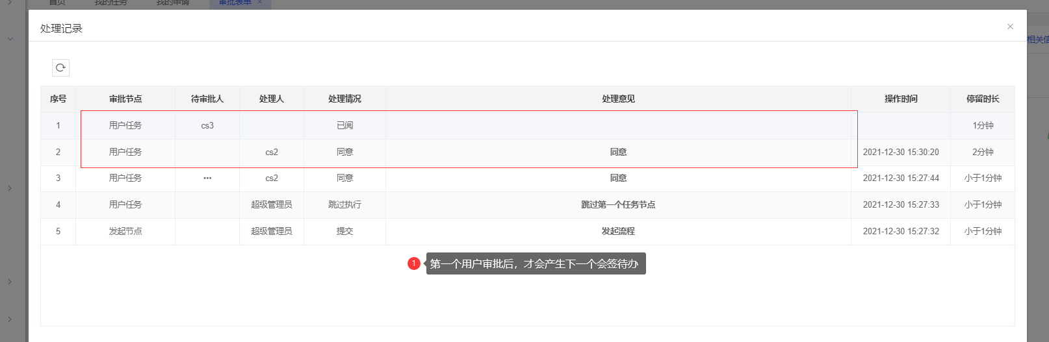Select the cs3 pending approver cell

[x=207, y=125]
